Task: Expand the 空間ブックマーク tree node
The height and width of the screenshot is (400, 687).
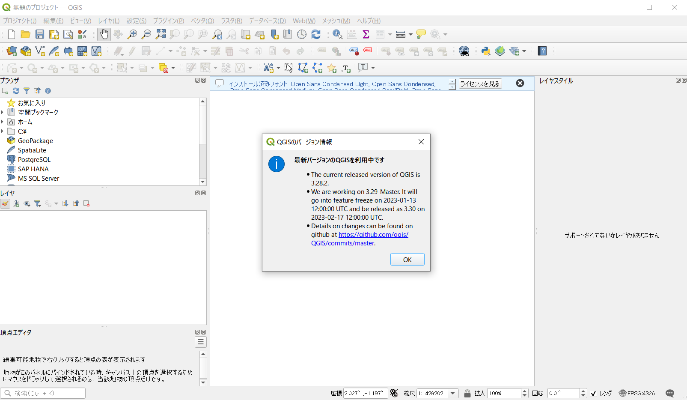Action: 3,112
